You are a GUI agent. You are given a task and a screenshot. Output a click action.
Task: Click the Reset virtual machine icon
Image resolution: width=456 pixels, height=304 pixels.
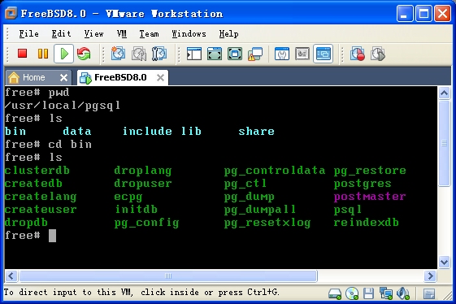click(x=84, y=54)
